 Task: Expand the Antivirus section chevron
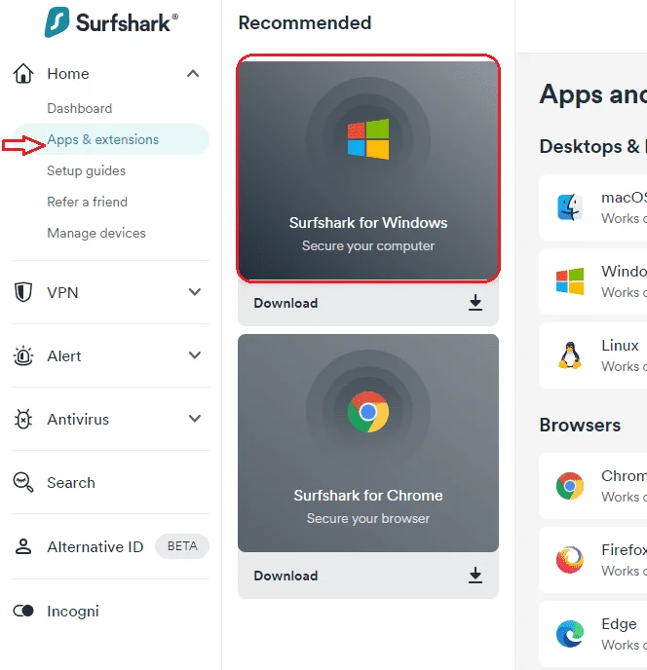(195, 419)
